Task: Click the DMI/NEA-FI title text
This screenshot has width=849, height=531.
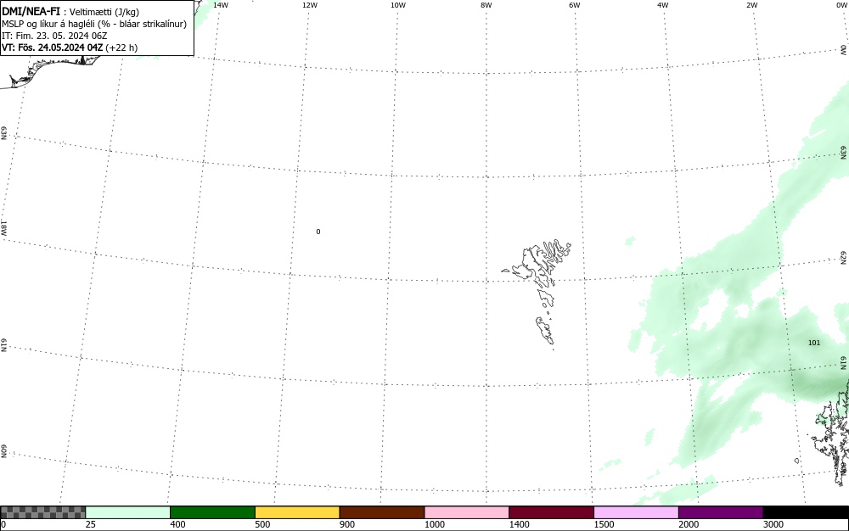Action: [31, 12]
